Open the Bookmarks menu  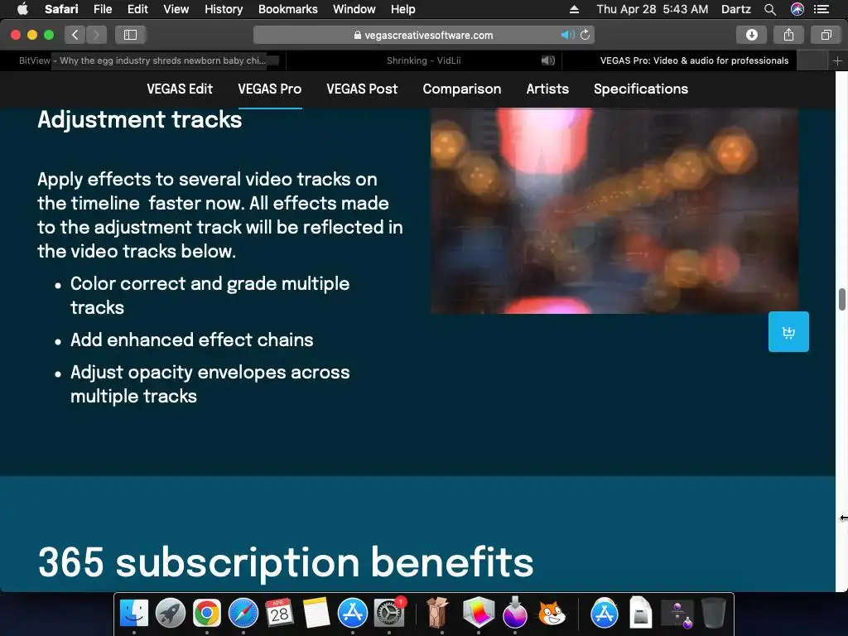tap(287, 9)
